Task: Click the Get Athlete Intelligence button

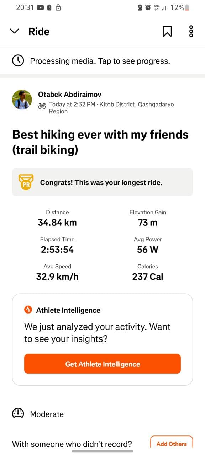Action: [102, 364]
